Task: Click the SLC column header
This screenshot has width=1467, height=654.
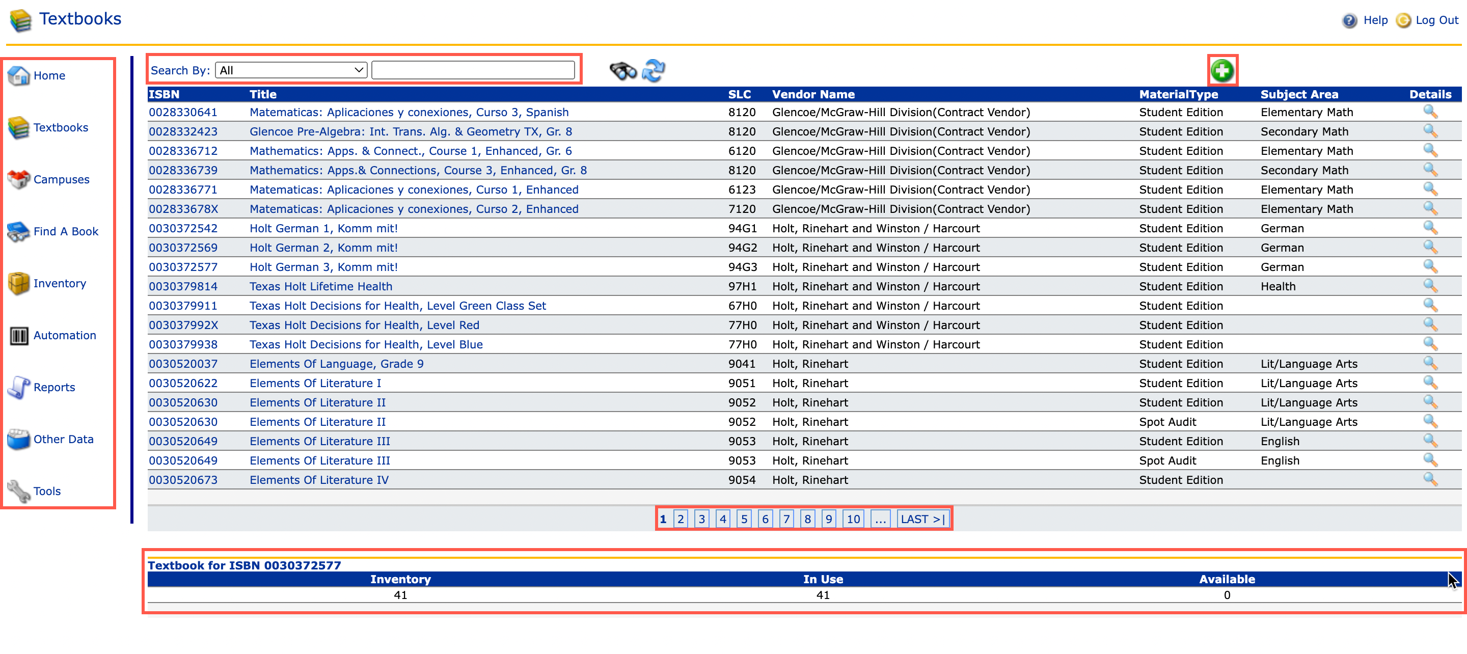Action: pos(739,94)
